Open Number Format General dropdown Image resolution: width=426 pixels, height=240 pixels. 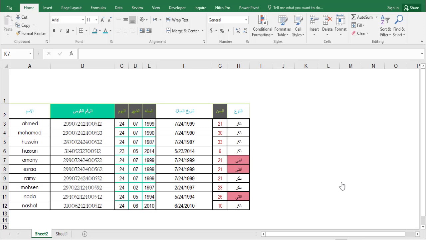tap(246, 20)
